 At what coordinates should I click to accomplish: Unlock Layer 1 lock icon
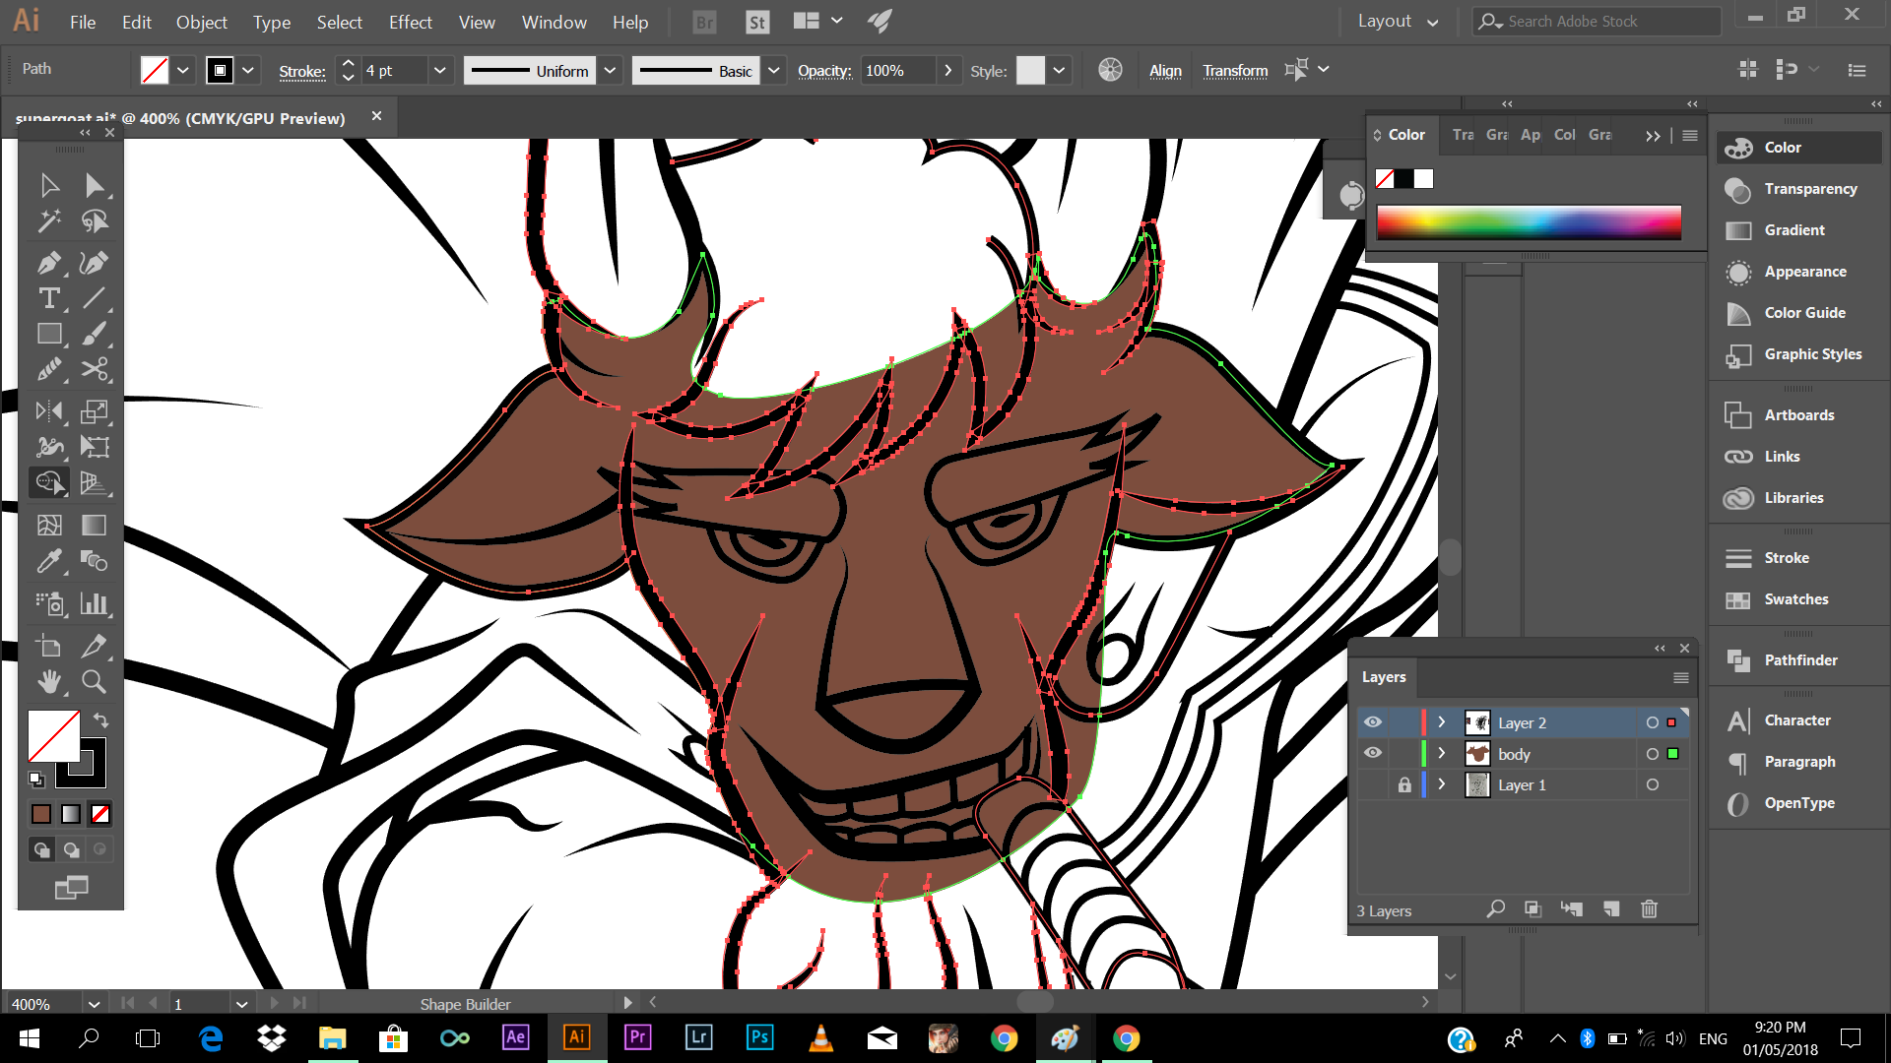click(x=1404, y=784)
